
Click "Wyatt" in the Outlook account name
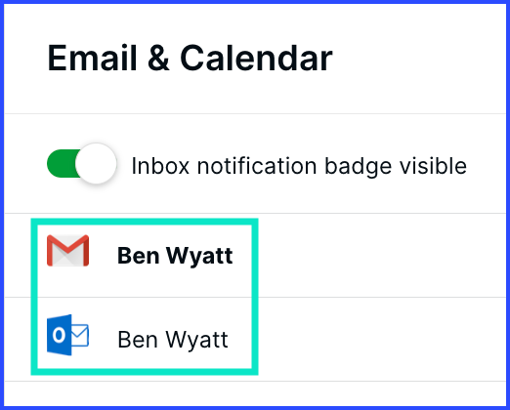pos(196,340)
